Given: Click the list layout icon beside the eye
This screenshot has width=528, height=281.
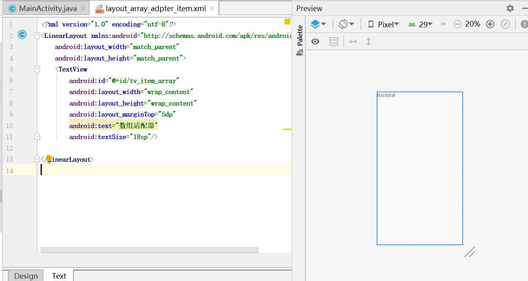Looking at the screenshot, I should 334,41.
